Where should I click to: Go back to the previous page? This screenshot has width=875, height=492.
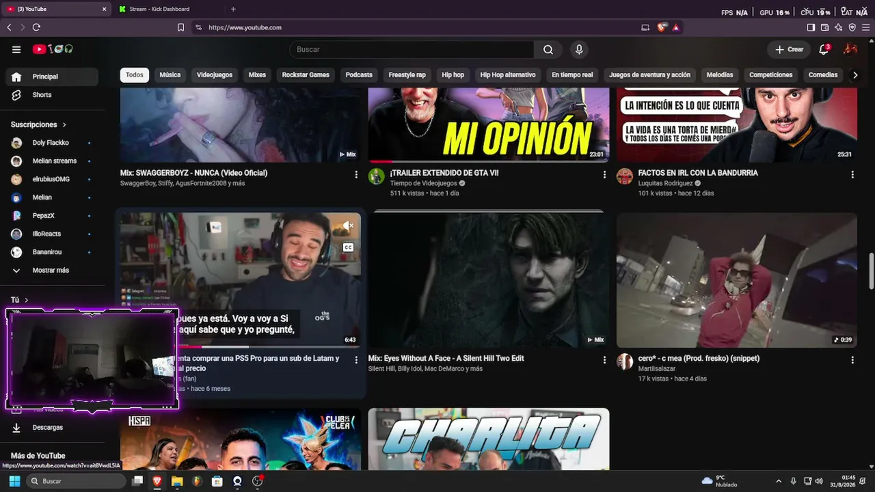(x=9, y=27)
